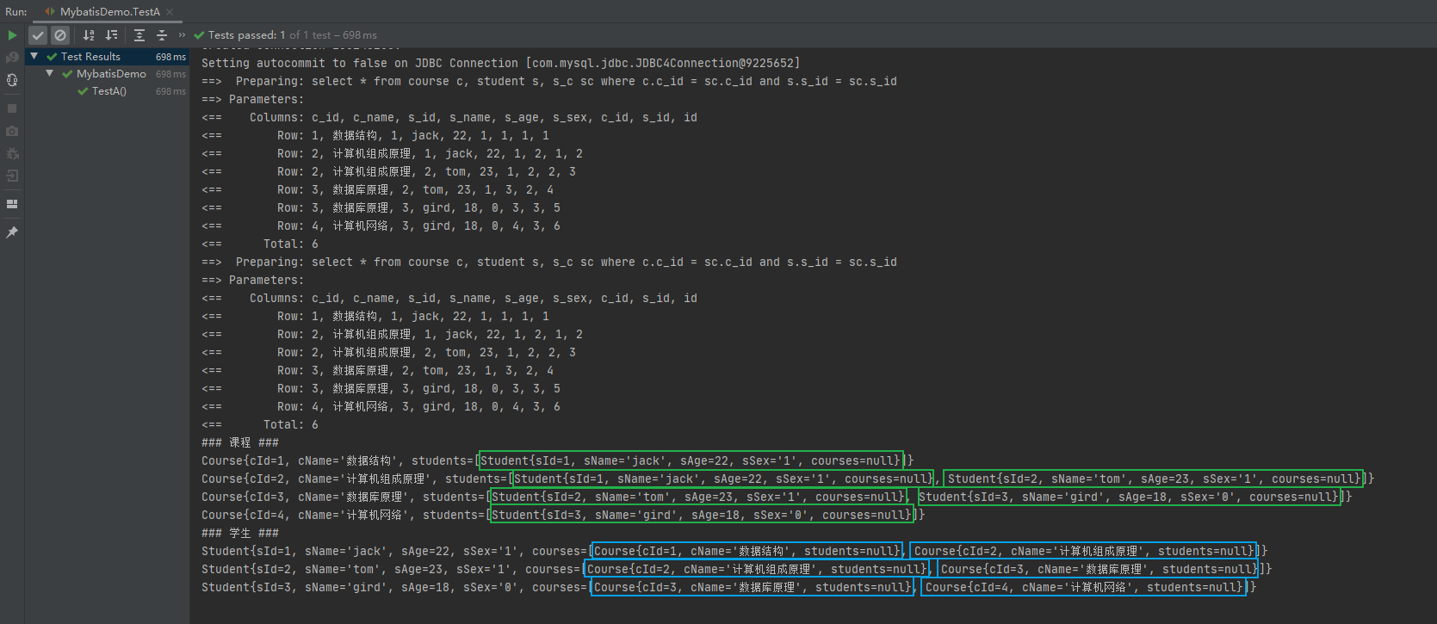Click the import tests exit icon
Image resolution: width=1437 pixels, height=624 pixels.
(12, 176)
